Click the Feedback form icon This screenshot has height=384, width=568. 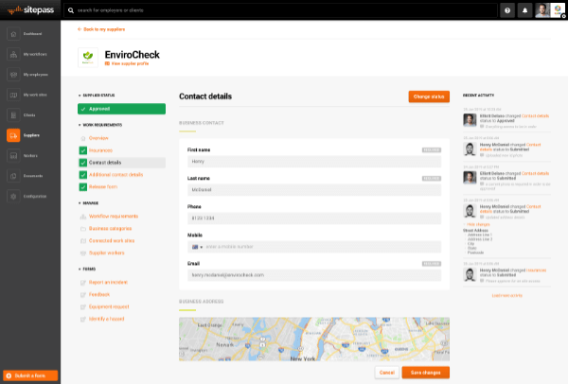[83, 295]
